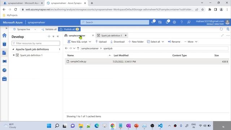Open the More menu
Viewport: 231px width, 130px height.
pos(191,42)
